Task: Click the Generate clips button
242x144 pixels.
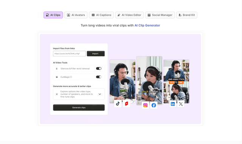Action: [x=79, y=108]
